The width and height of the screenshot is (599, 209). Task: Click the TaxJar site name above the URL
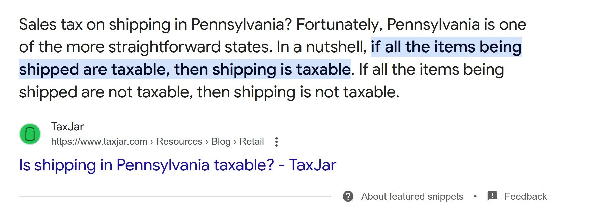(x=67, y=127)
